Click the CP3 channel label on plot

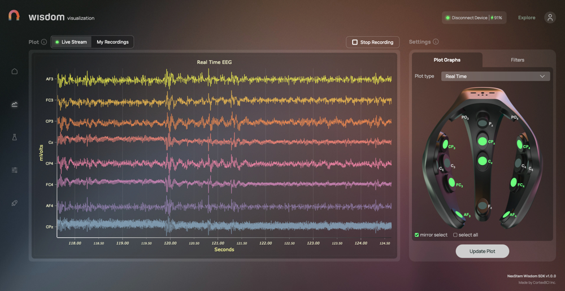pos(50,121)
